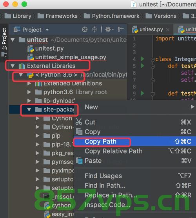The image size is (196, 218).
Task: Click the scroll-from-source crosshair icon
Action: pyautogui.click(x=85, y=29)
